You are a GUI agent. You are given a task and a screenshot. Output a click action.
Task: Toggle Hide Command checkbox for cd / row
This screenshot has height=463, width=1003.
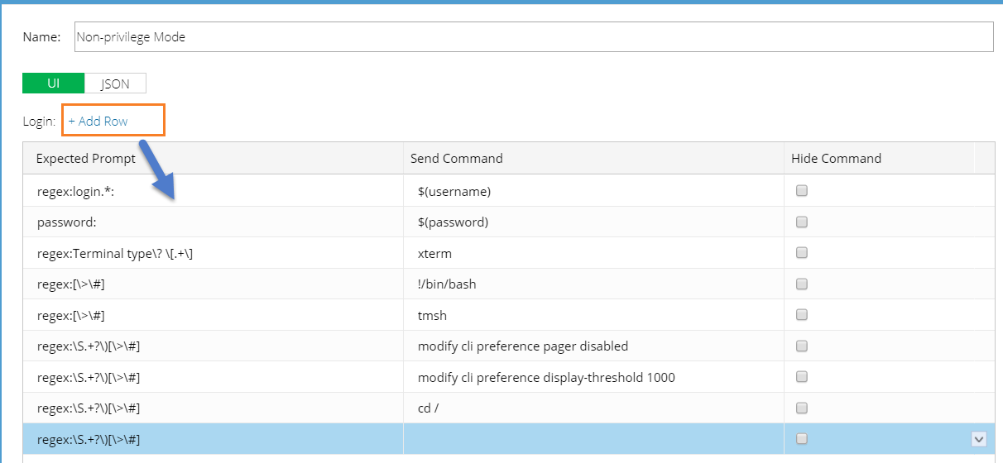point(801,408)
